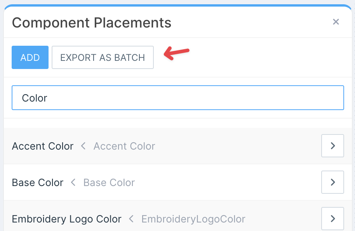355x231 pixels.
Task: Click the blank area below the search field
Action: (177, 123)
